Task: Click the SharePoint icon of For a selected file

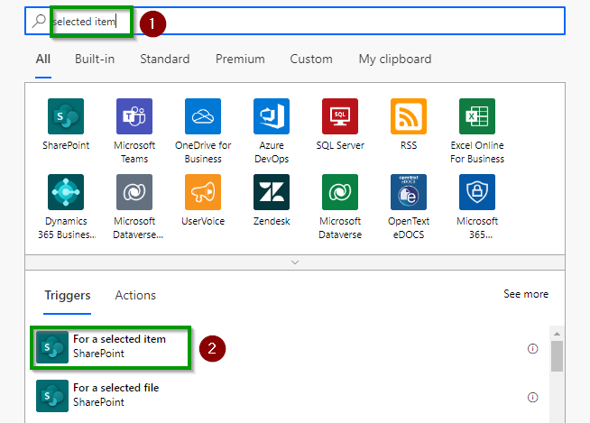Action: 52,396
